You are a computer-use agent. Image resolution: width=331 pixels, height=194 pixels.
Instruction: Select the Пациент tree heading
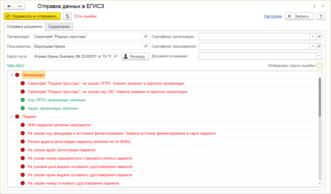pyautogui.click(x=29, y=117)
